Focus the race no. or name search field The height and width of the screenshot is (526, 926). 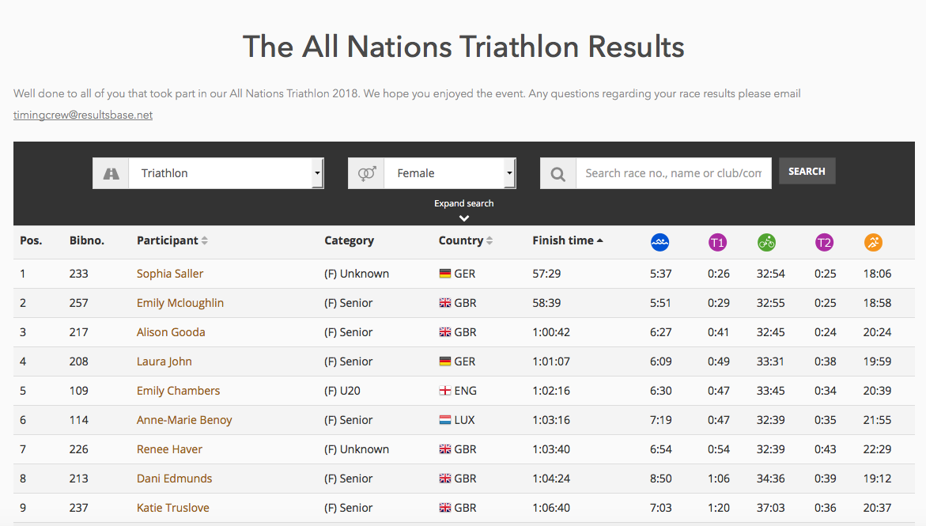tap(674, 173)
